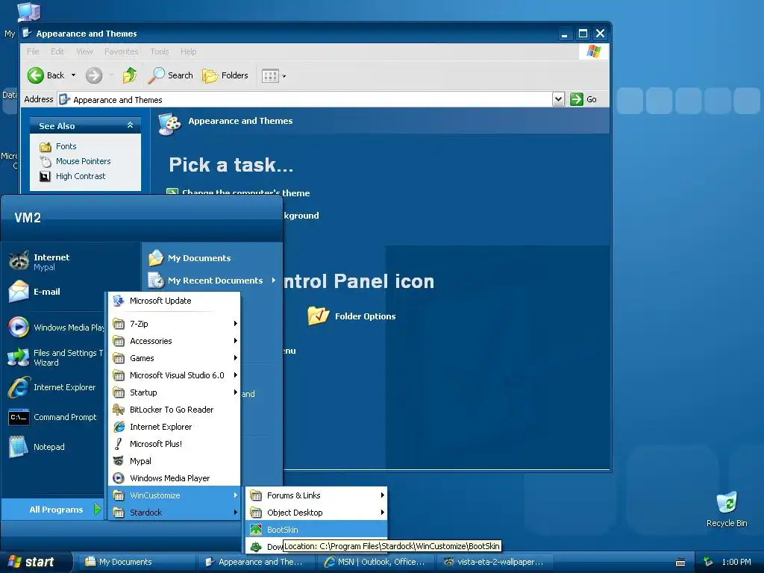Open the View menu
Screen dimensions: 764x573
pyautogui.click(x=84, y=51)
